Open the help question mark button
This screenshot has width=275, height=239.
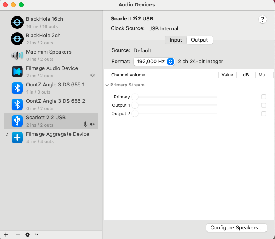tap(263, 19)
